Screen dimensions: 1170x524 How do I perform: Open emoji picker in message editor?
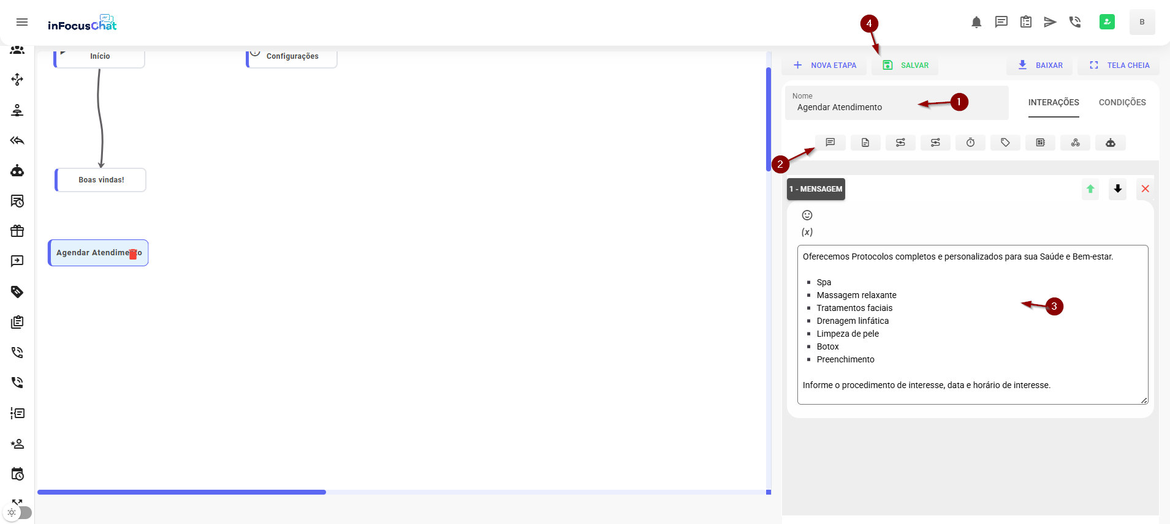(x=807, y=215)
